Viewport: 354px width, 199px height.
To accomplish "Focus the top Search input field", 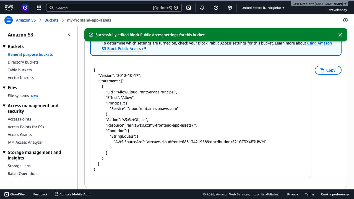I will 114,8.
